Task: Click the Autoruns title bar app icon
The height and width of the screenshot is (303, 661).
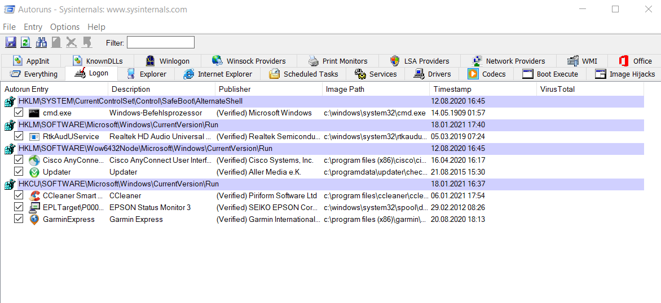Action: 9,9
